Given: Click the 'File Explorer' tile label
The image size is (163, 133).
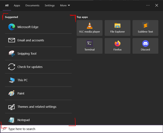Looking at the screenshot, I should pos(117,32).
